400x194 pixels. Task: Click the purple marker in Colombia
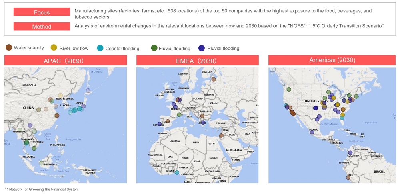pyautogui.click(x=350, y=153)
